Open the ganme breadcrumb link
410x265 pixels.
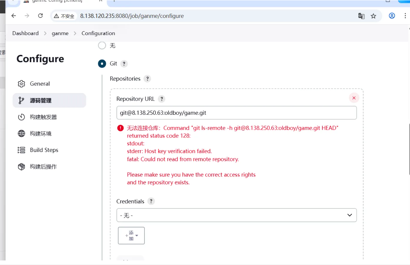pos(60,33)
